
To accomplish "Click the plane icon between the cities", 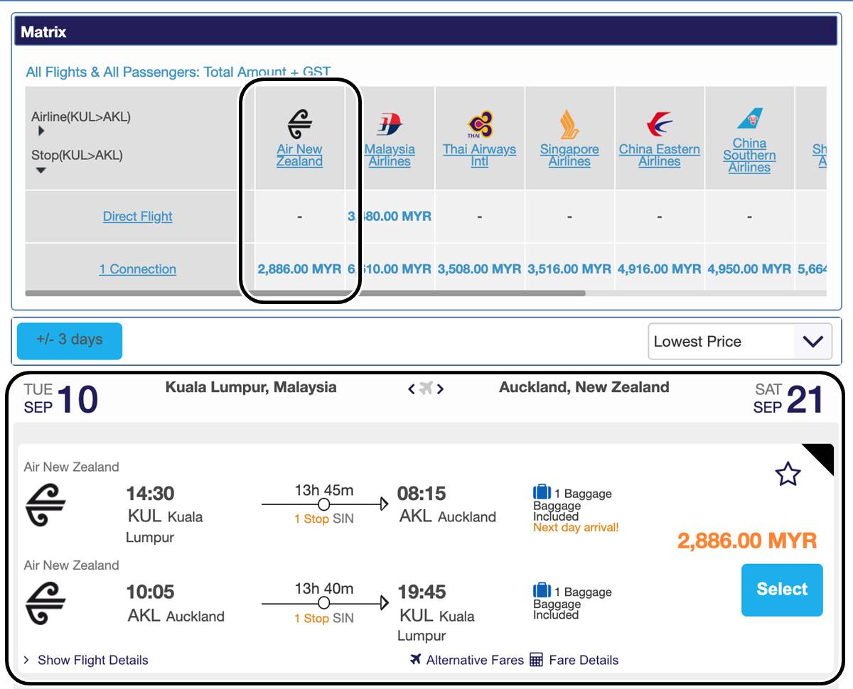I will pos(426,388).
